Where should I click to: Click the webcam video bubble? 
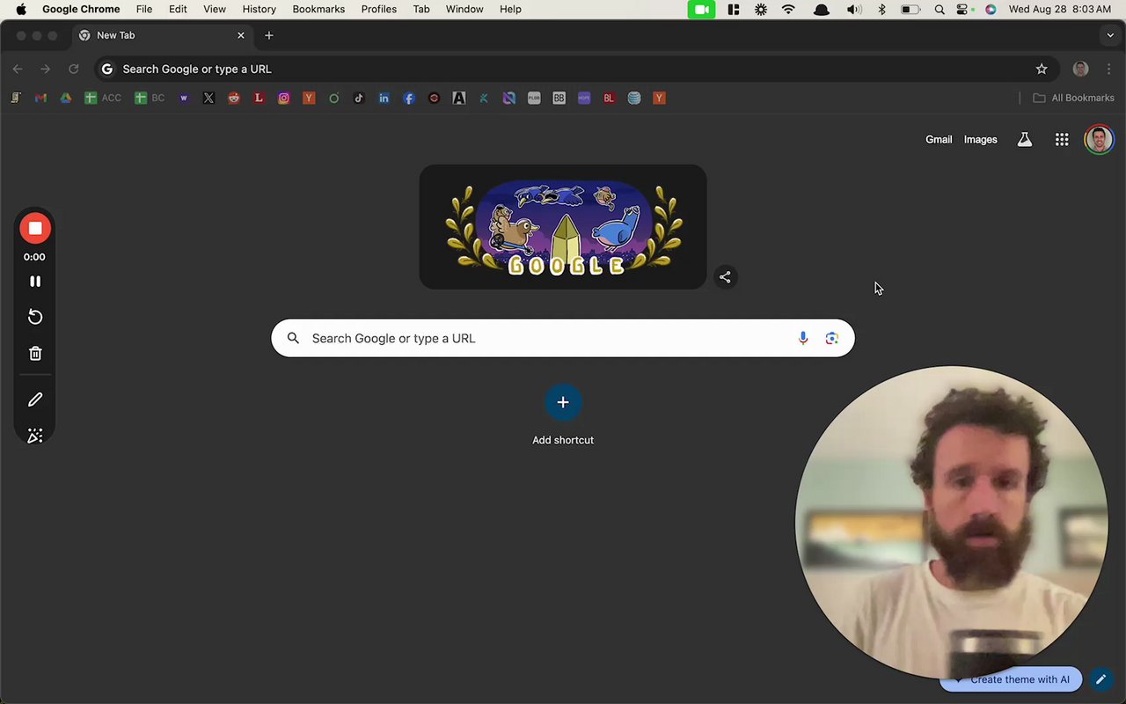click(x=952, y=523)
